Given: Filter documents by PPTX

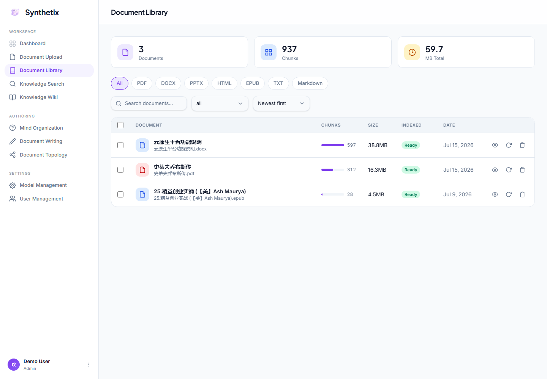Looking at the screenshot, I should 196,83.
